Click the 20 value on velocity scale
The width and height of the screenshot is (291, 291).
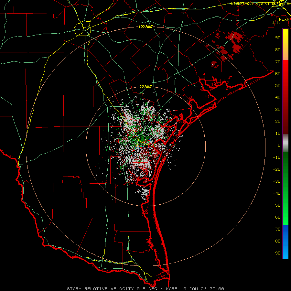(278, 122)
